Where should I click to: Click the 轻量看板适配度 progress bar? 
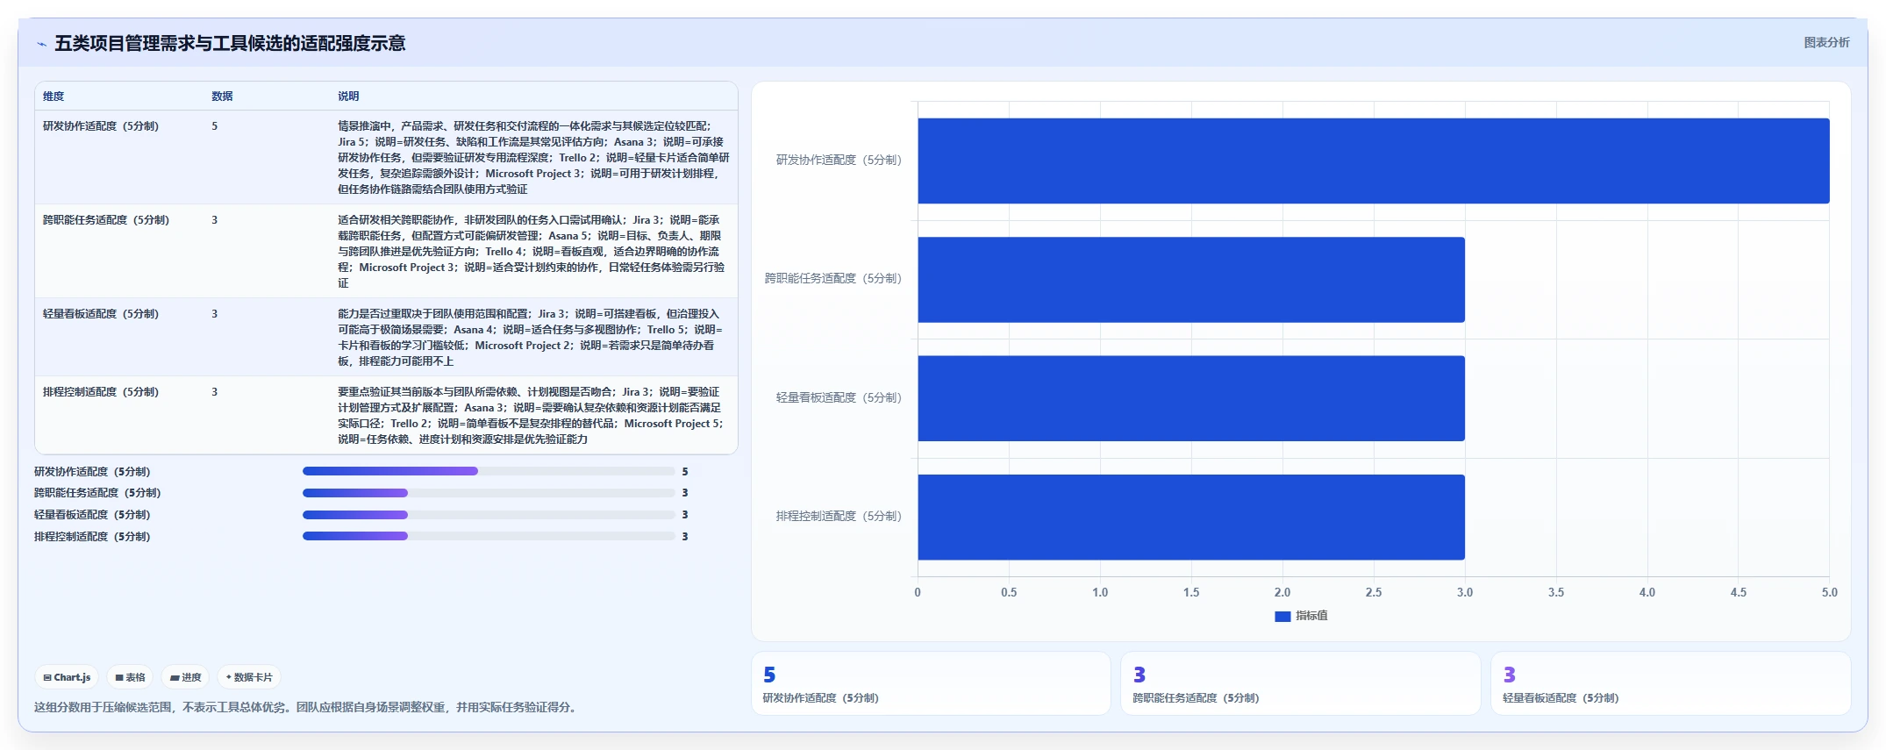pos(489,515)
